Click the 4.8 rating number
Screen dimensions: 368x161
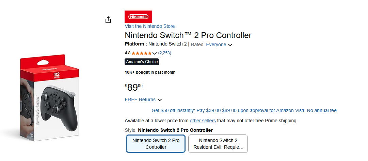(x=128, y=53)
